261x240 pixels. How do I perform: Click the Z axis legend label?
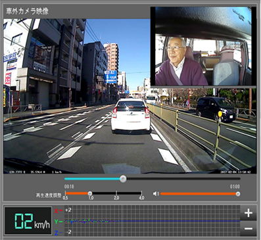click(x=58, y=233)
